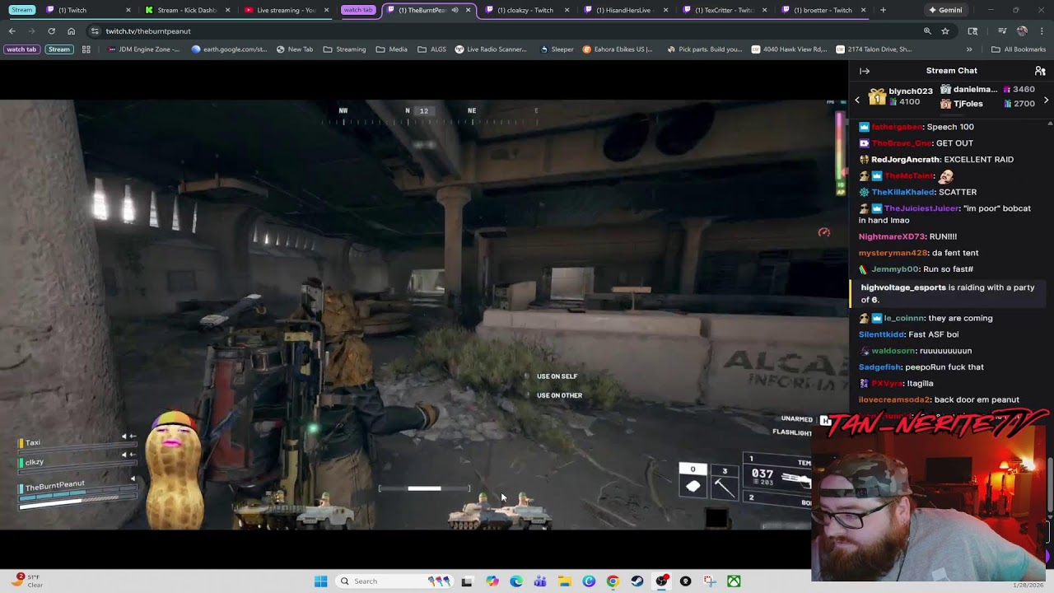The width and height of the screenshot is (1054, 593).
Task: Open Live Radio Scanner bookmark
Action: (x=491, y=49)
